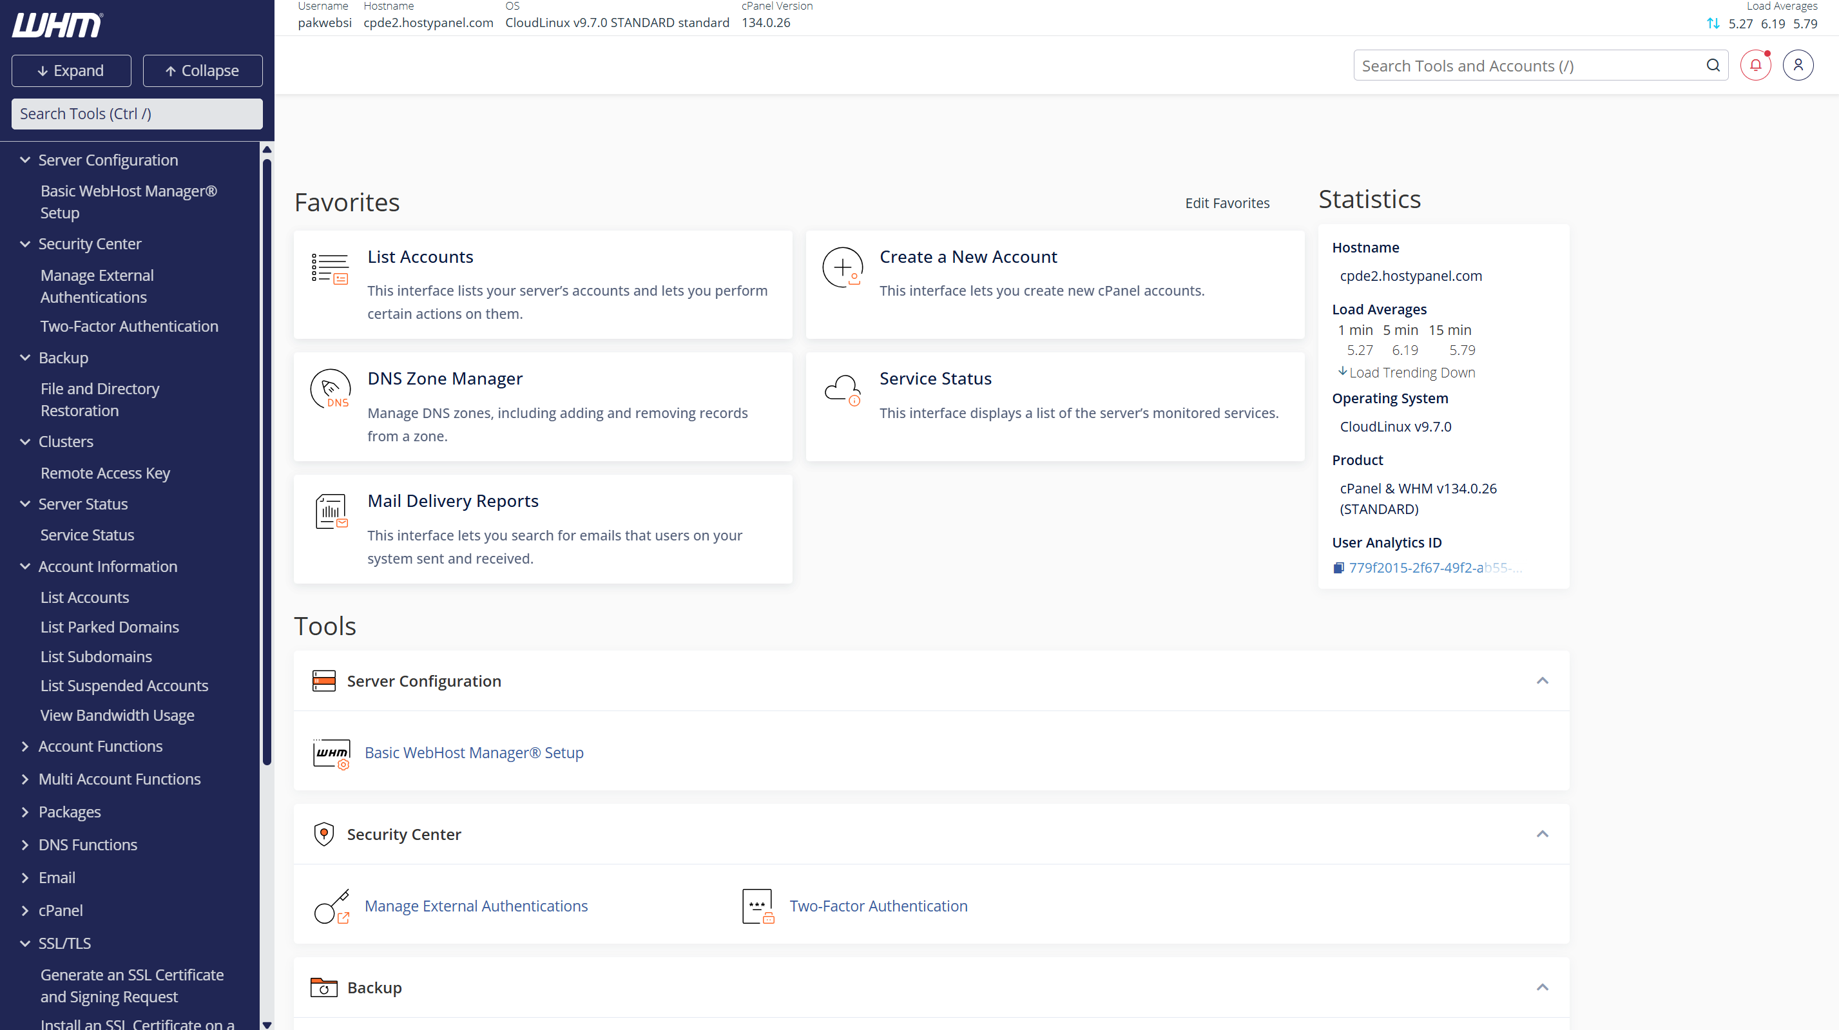Click the WHM logo
Image resolution: width=1839 pixels, height=1030 pixels.
click(58, 25)
